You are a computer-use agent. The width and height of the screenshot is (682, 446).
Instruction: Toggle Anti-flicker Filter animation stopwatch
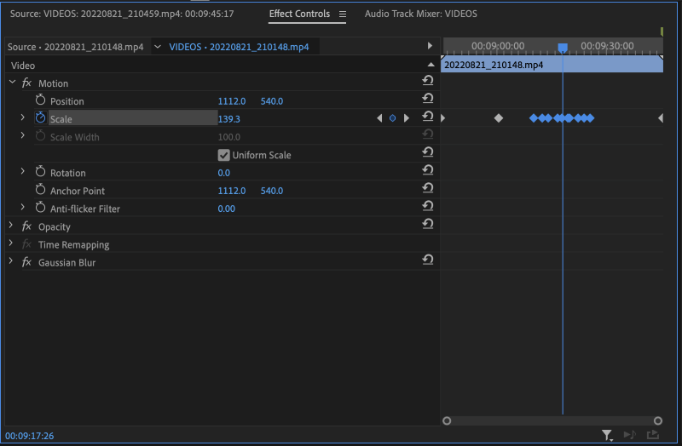pos(40,208)
